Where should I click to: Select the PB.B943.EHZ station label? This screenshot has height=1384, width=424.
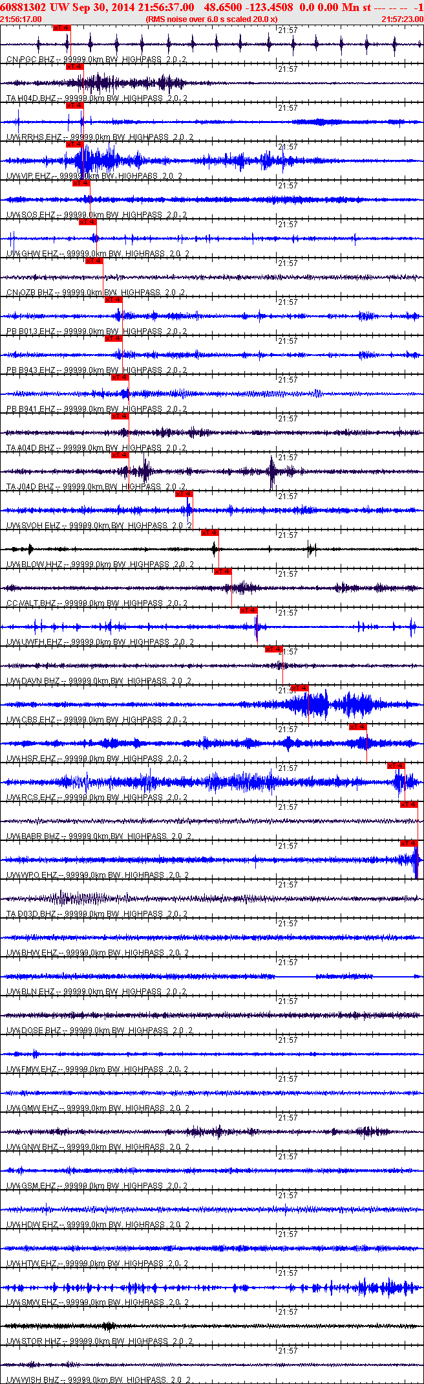[97, 370]
